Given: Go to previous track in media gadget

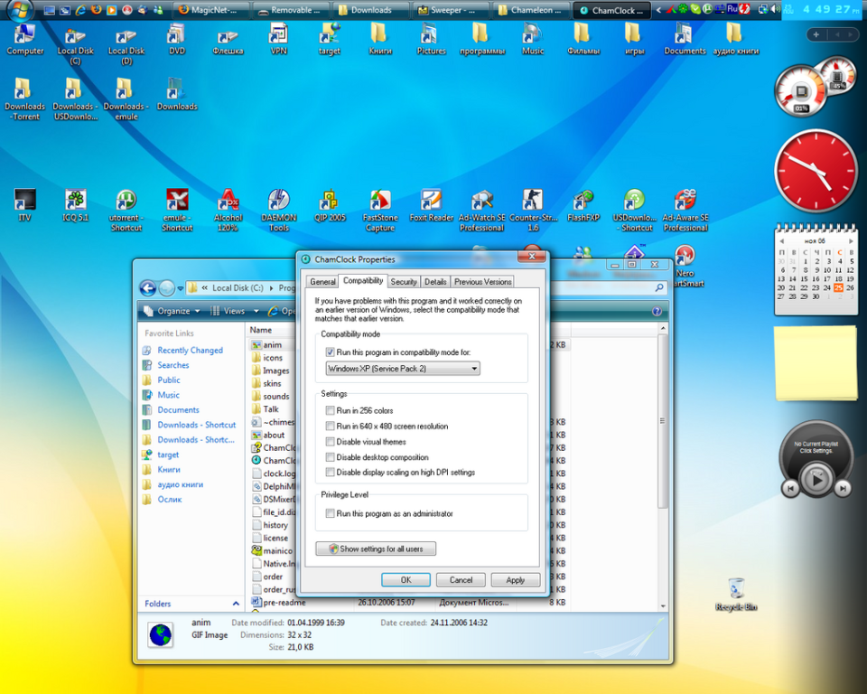Looking at the screenshot, I should 790,488.
